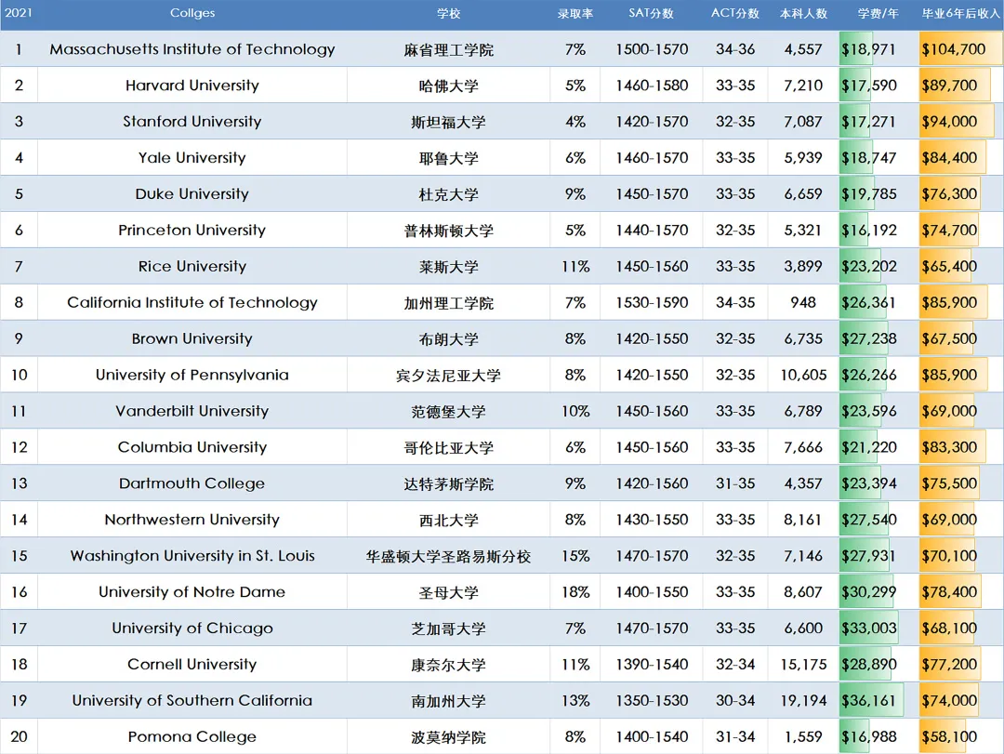Click the Northwestern University cell
The width and height of the screenshot is (1004, 754).
[192, 520]
